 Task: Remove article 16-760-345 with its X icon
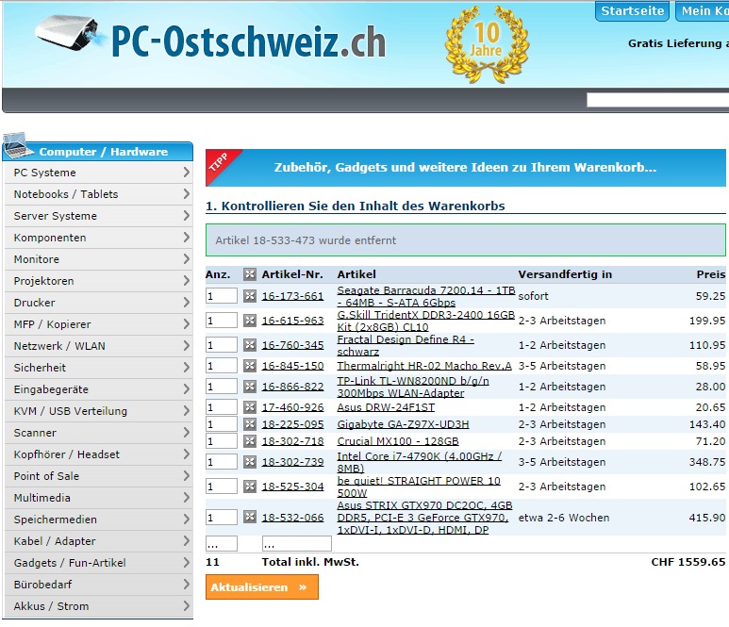tap(250, 345)
